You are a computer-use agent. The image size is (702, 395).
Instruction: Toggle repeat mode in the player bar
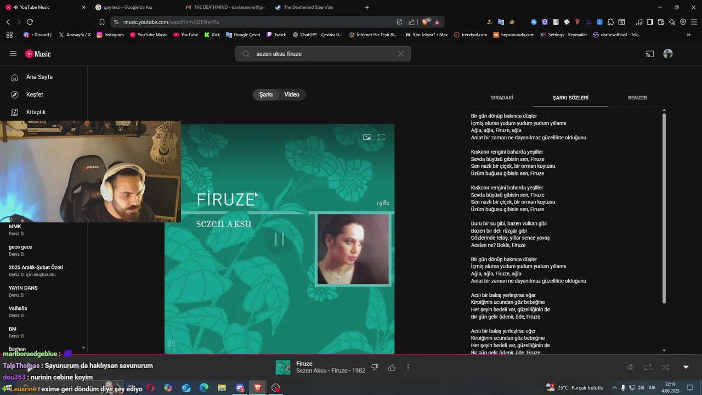coord(648,367)
